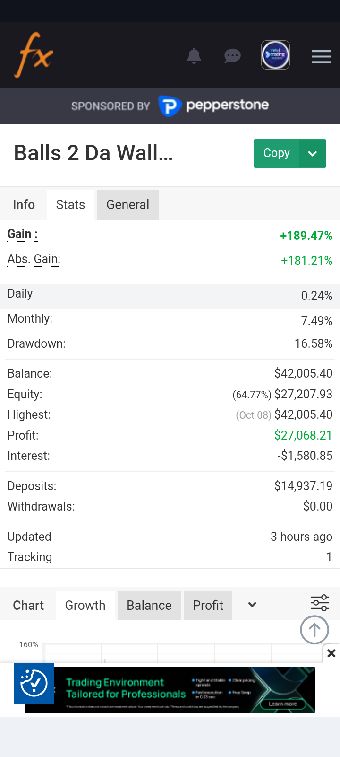Open the fx Myfxbook logo home

click(x=34, y=55)
